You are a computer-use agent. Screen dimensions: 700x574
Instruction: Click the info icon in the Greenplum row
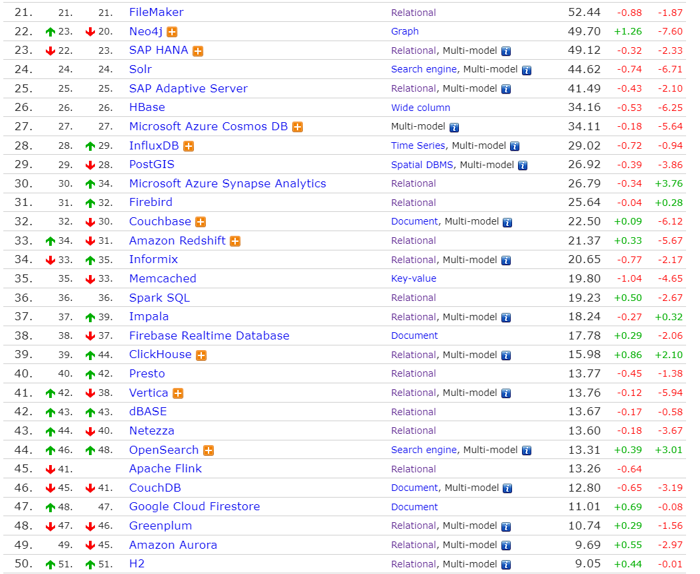point(506,527)
